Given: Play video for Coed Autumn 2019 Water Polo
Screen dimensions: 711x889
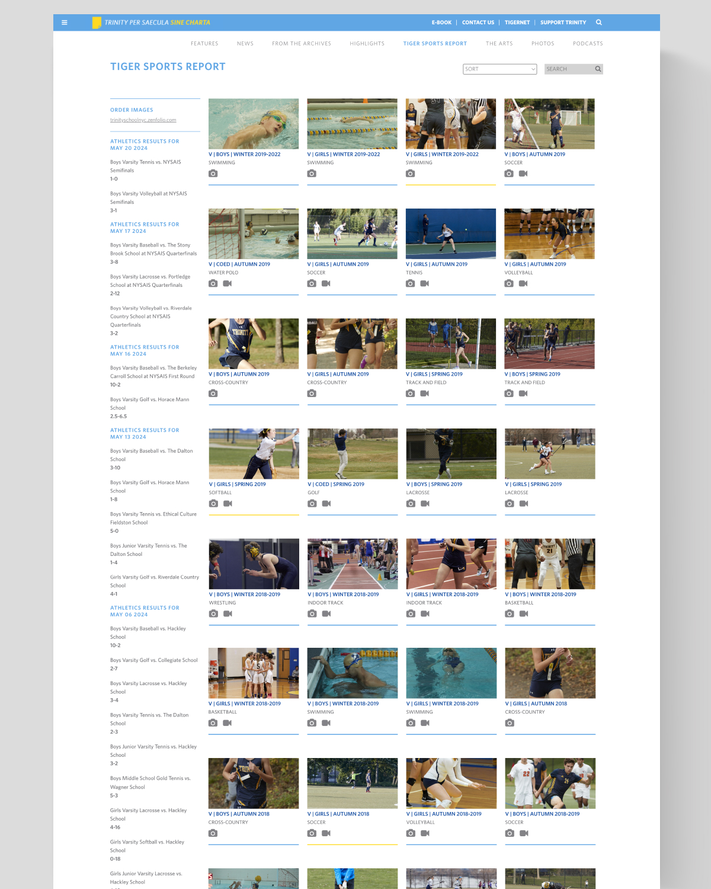Looking at the screenshot, I should coord(227,284).
